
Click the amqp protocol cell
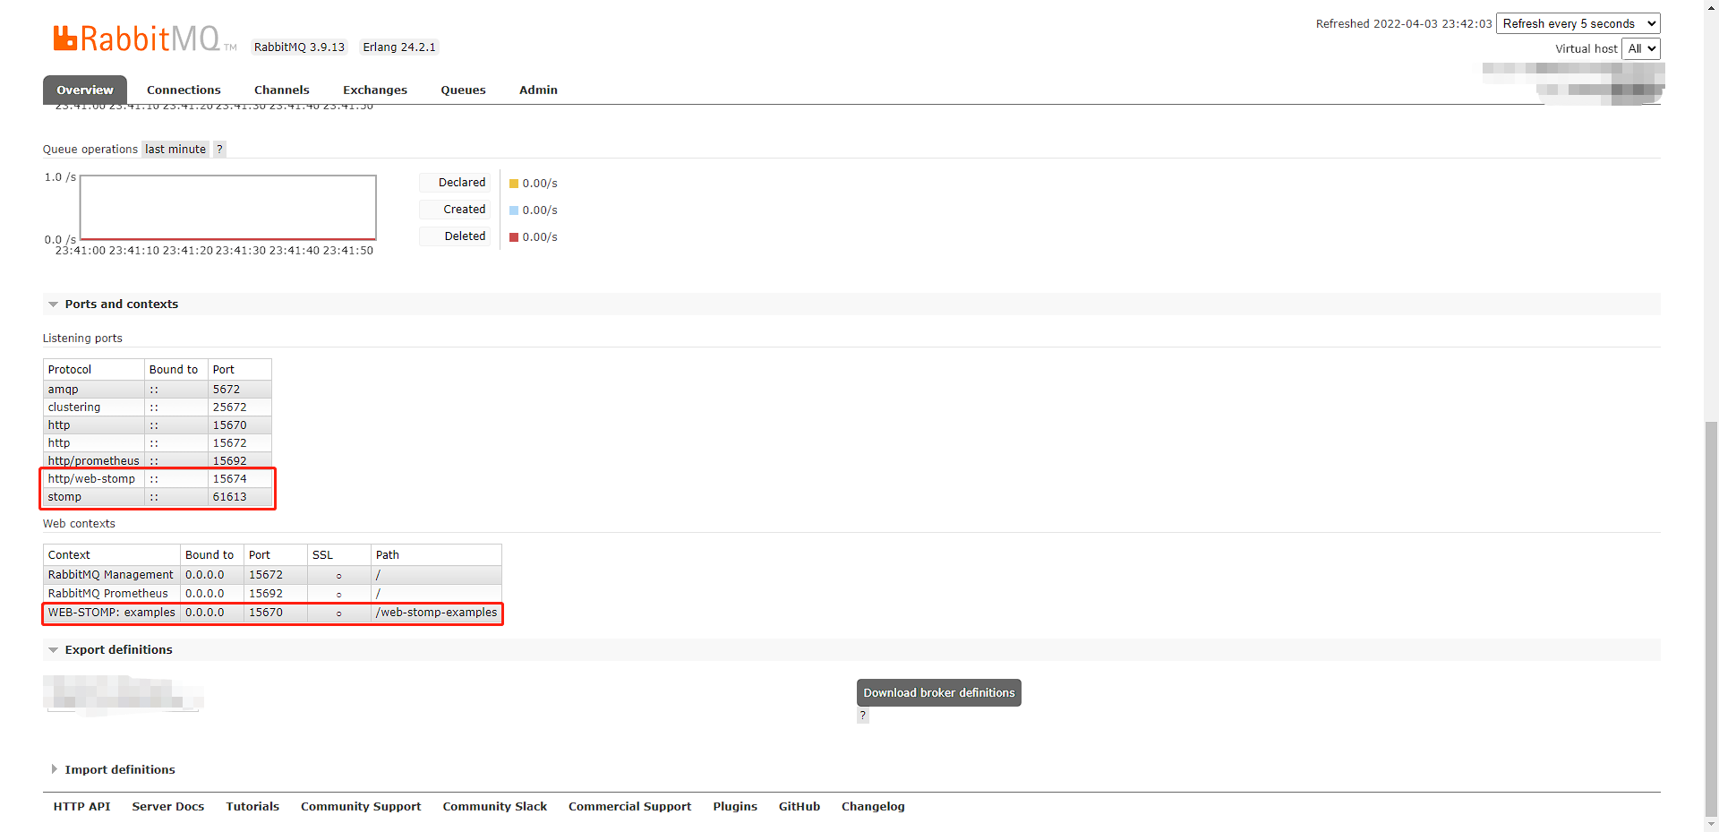pos(94,390)
